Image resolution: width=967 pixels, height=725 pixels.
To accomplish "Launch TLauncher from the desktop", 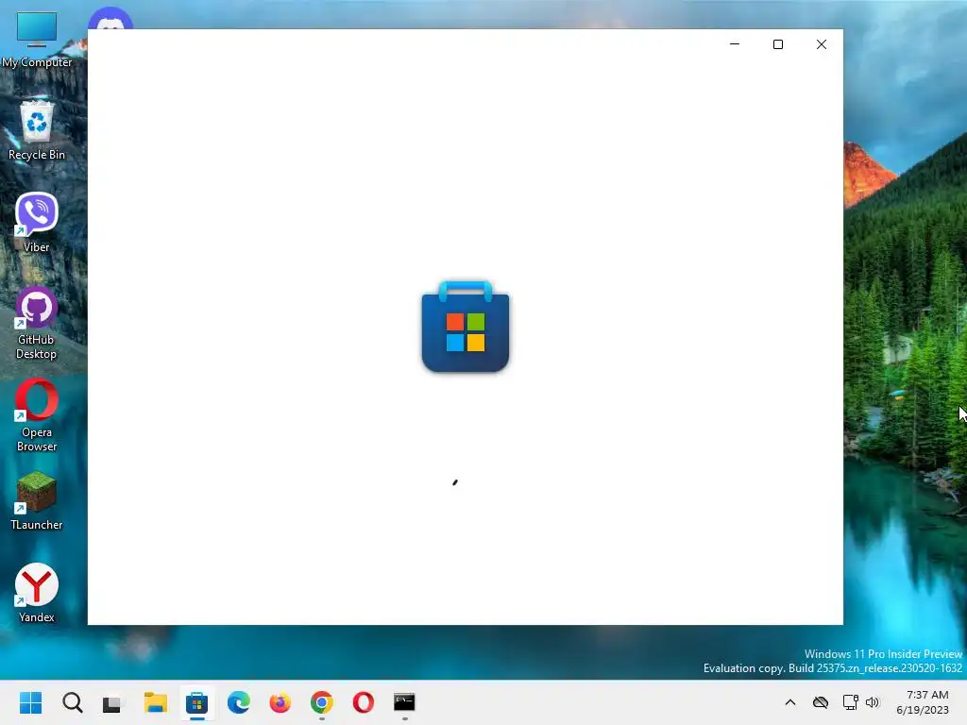I will (37, 500).
